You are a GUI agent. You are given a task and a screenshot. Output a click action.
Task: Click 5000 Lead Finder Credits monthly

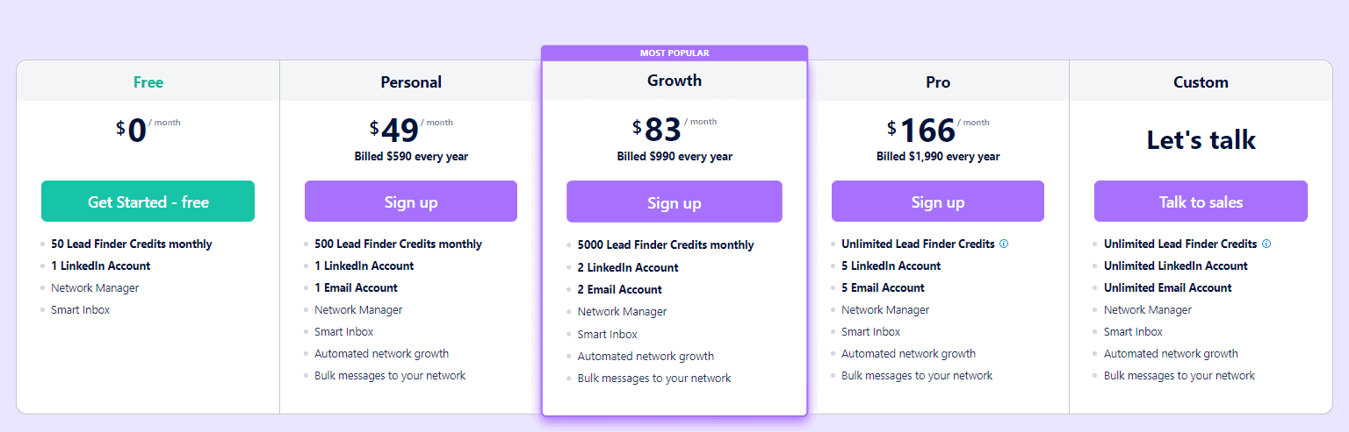(666, 245)
